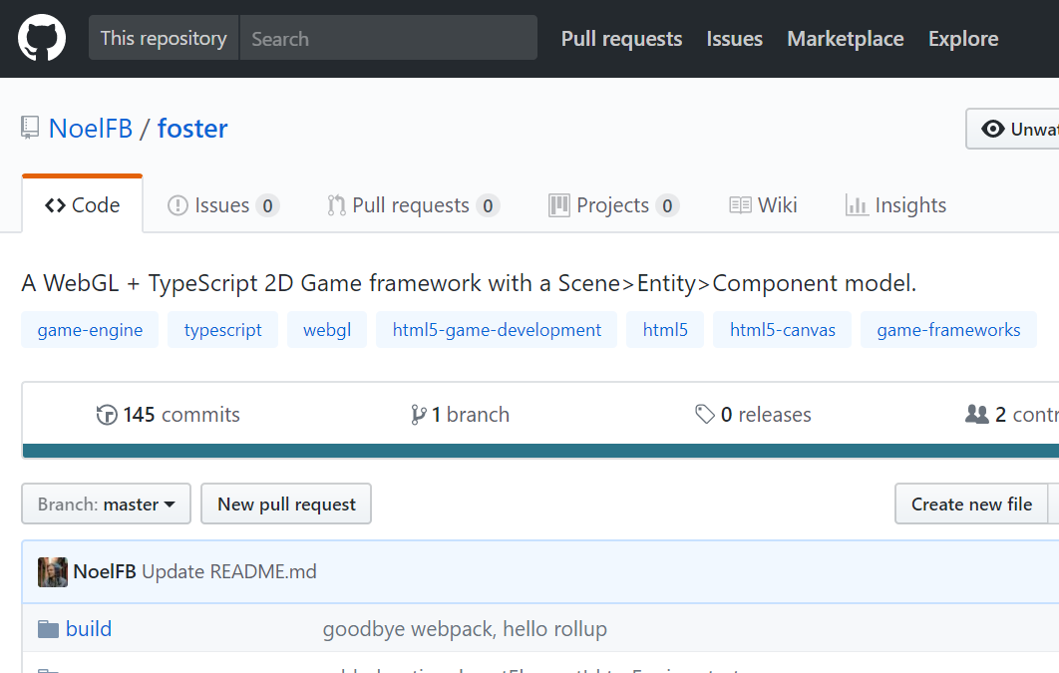
Task: Click NoelFB author name in latest commit
Action: 105,571
